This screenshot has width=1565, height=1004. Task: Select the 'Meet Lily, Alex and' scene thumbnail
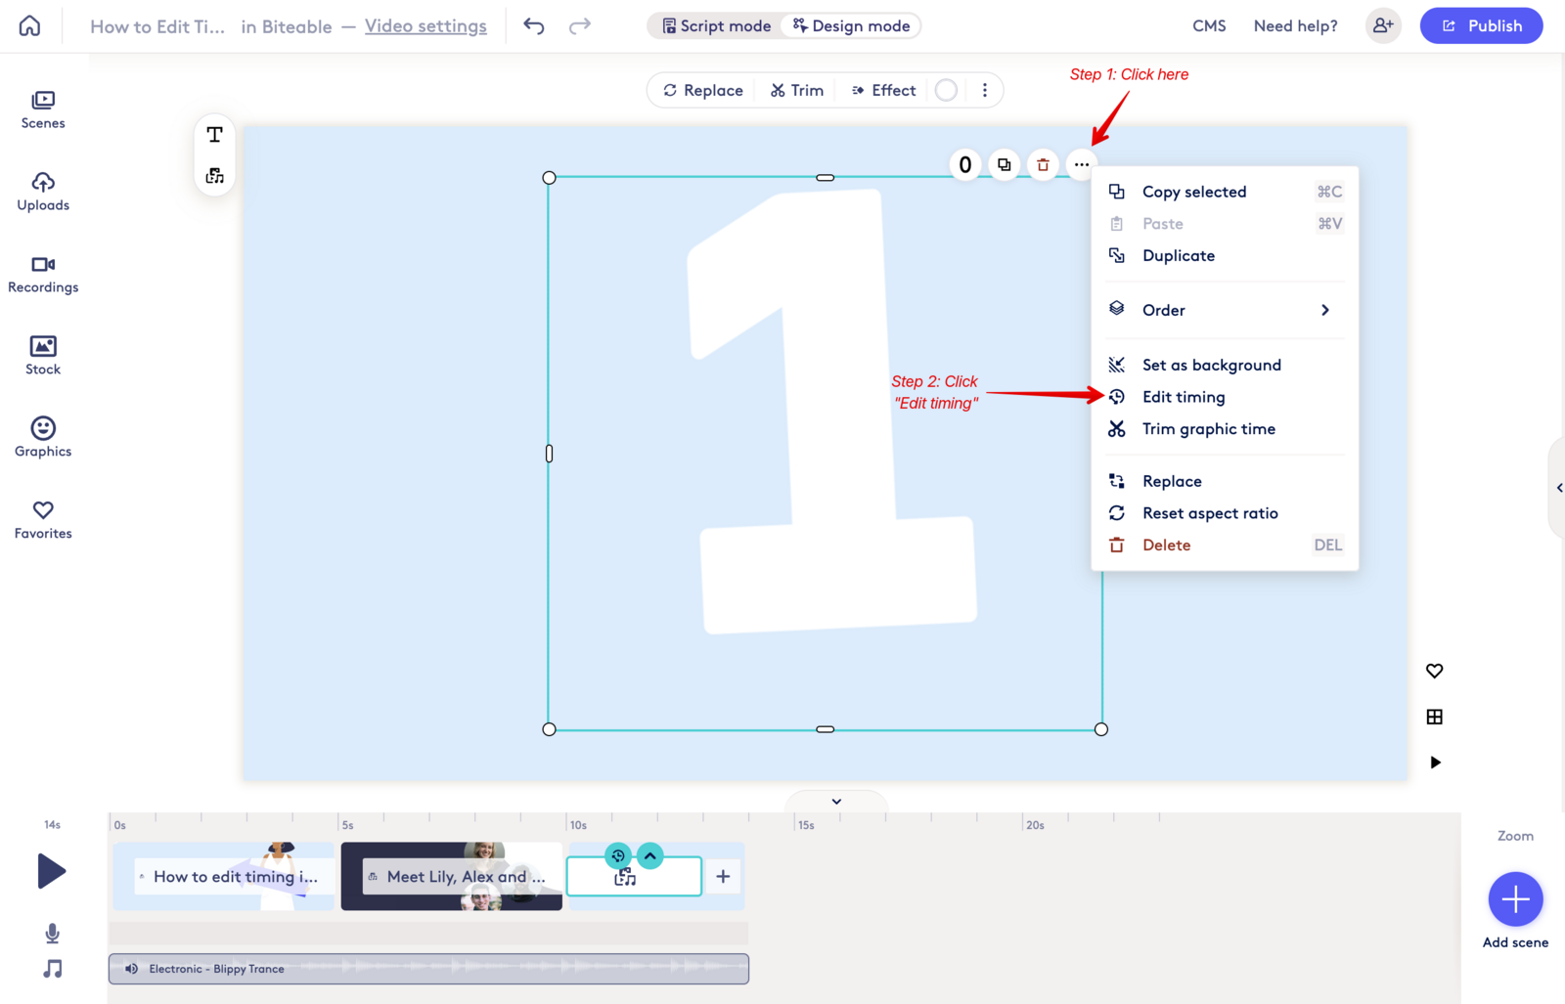click(452, 876)
